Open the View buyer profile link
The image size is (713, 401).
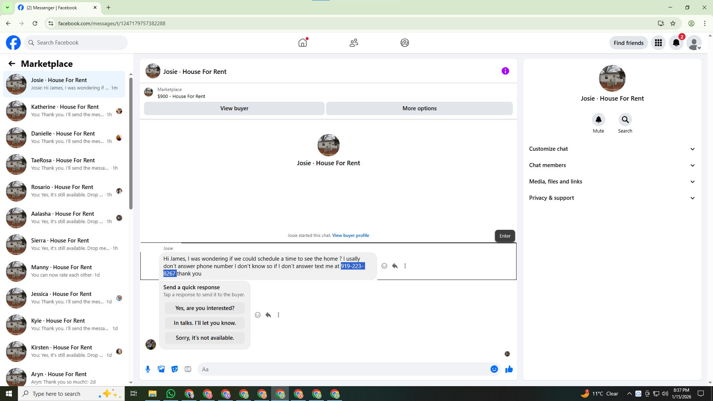(350, 235)
